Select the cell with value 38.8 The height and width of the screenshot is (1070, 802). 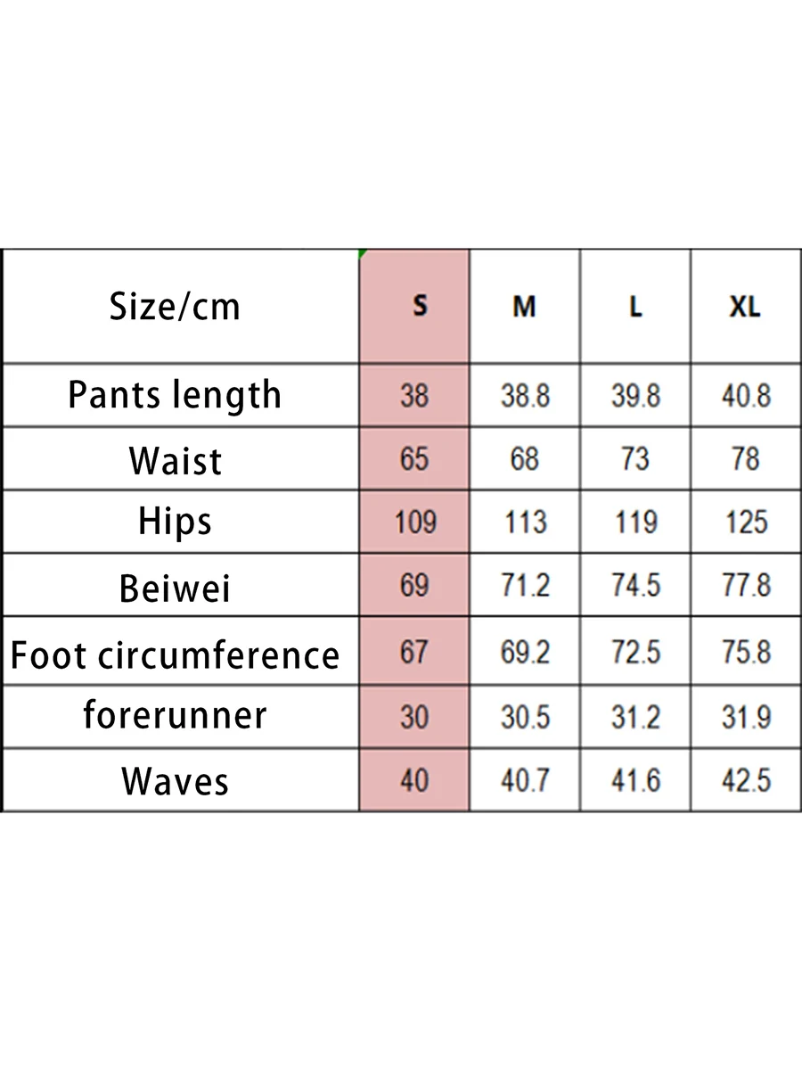pyautogui.click(x=525, y=395)
